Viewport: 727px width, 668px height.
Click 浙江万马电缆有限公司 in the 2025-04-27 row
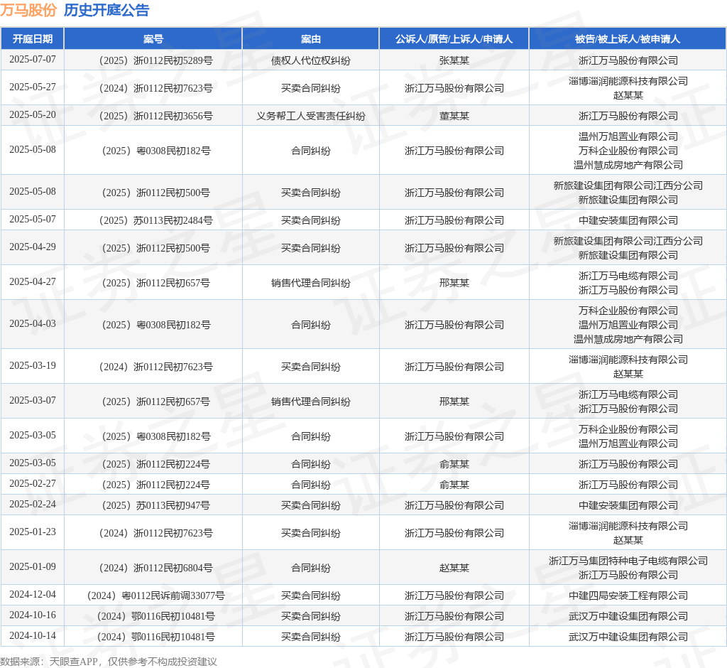tap(628, 276)
